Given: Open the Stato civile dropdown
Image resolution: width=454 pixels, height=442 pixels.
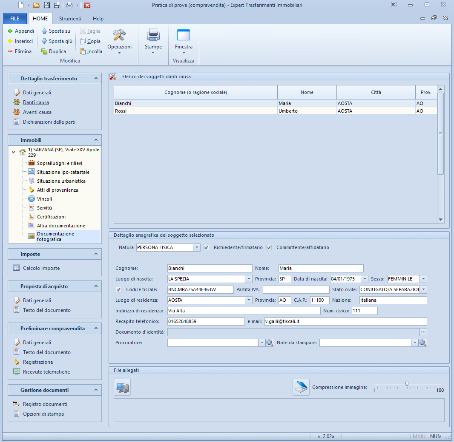Looking at the screenshot, I should click(x=423, y=289).
